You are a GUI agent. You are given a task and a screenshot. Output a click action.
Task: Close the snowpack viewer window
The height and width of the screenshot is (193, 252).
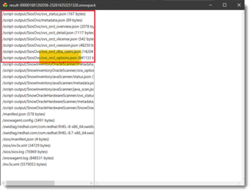[239, 5]
